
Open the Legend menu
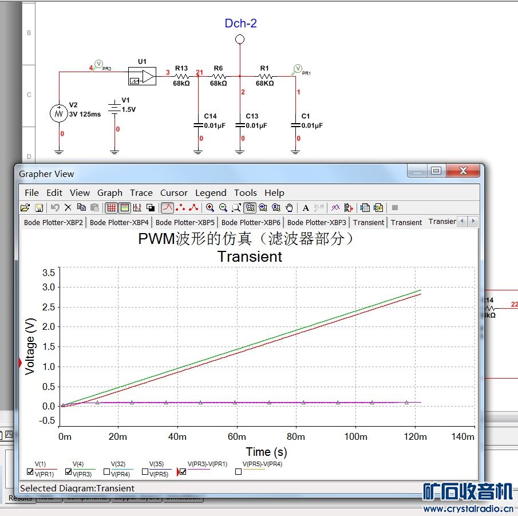pos(211,193)
